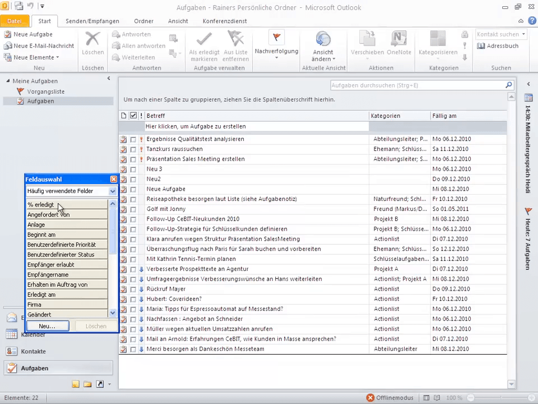
Task: Tick checkbox for 'Rückruf Mayer'
Action: click(133, 289)
